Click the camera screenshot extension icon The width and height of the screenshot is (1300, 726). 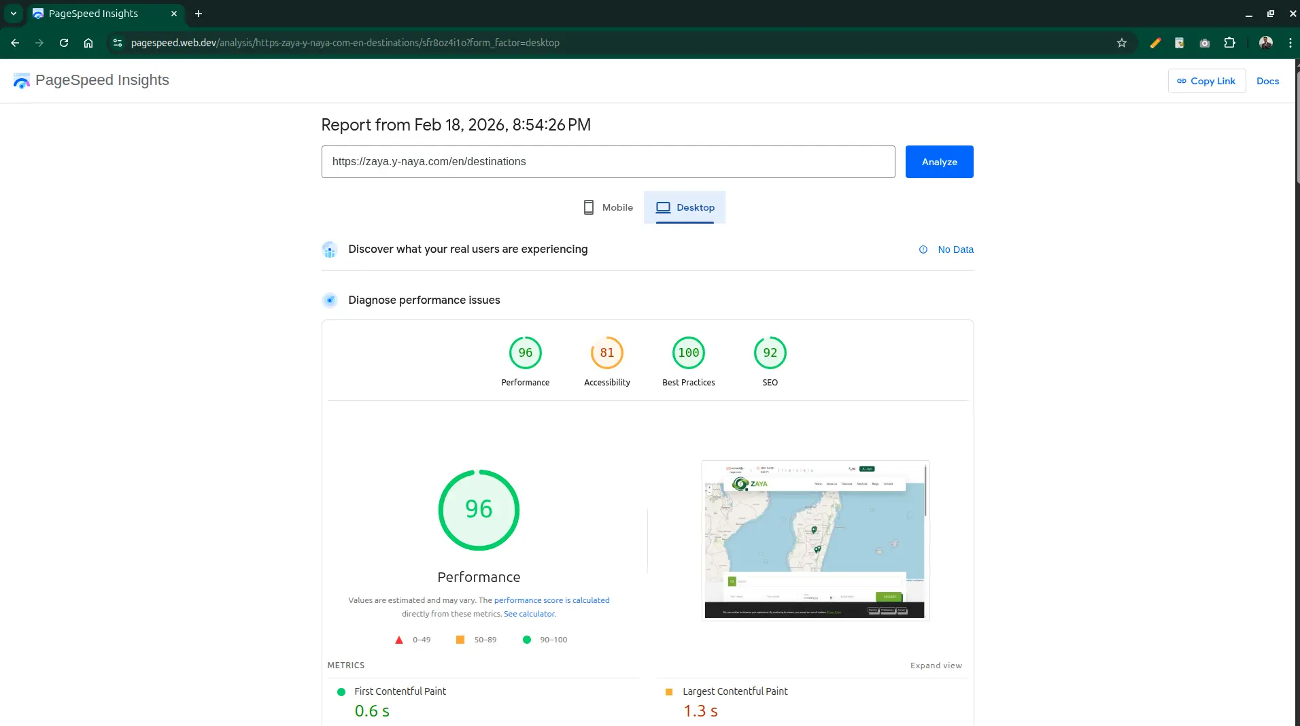coord(1205,43)
